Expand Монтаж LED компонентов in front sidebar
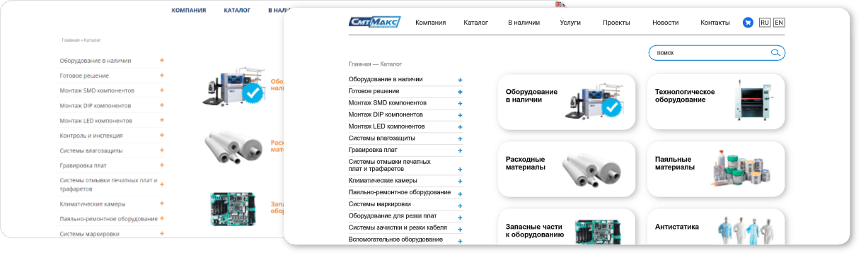 coord(460,127)
